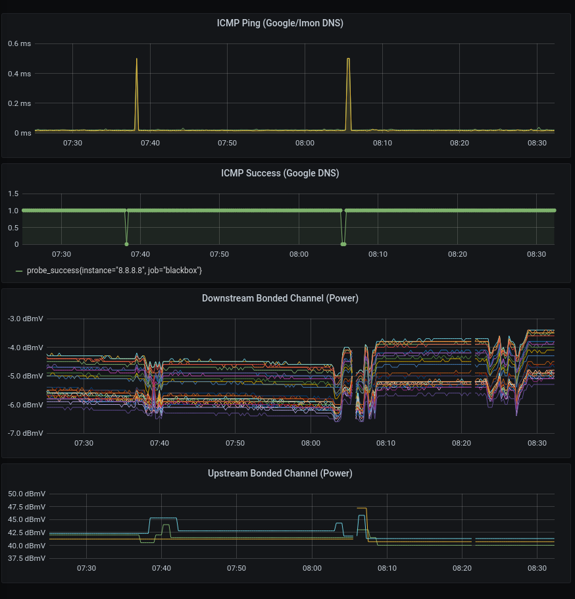Image resolution: width=575 pixels, height=599 pixels.
Task: Open the ICMP Ping (Google/Imon DNS) panel title menu
Action: pyautogui.click(x=280, y=23)
